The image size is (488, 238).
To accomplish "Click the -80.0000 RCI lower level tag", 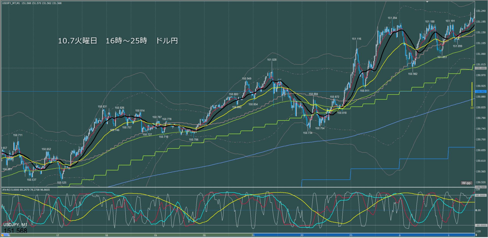I will [x=481, y=225].
